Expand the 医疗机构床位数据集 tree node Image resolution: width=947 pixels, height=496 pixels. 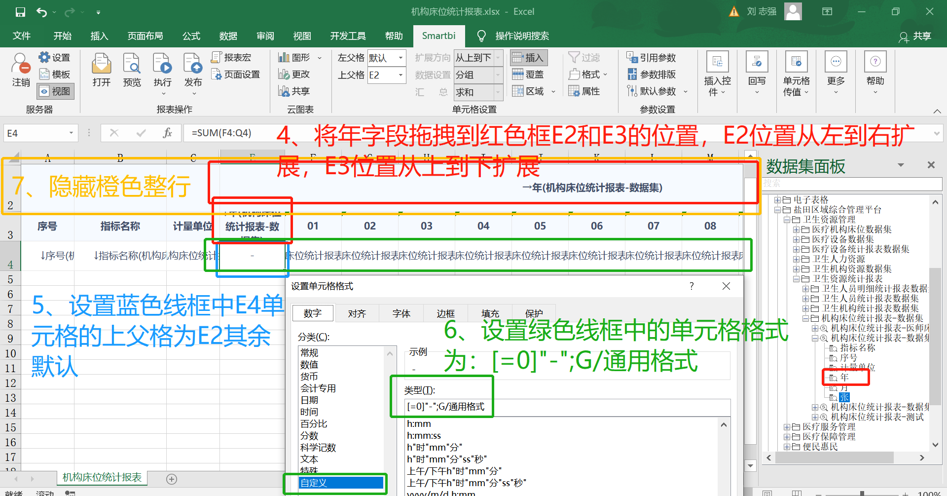tap(796, 229)
